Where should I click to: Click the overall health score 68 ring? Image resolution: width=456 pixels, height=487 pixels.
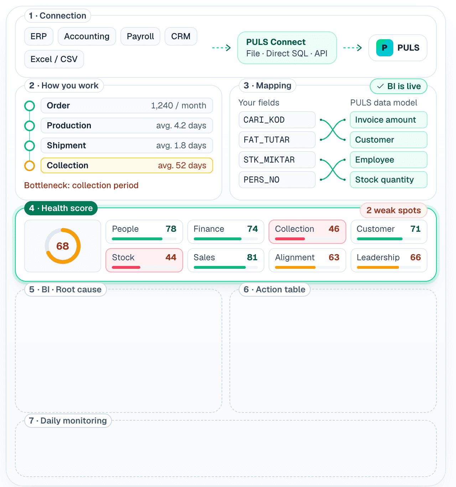63,246
